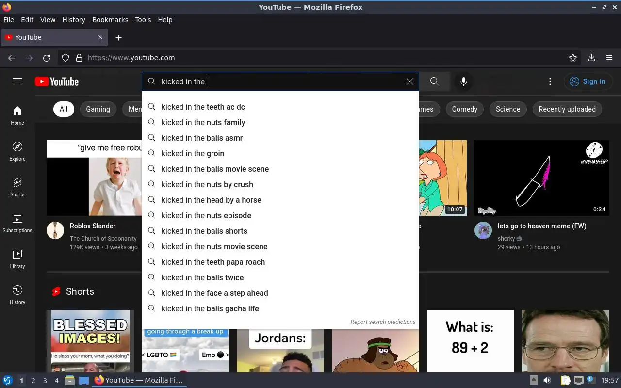Open Firefox downloads panel
The image size is (621, 388).
pos(592,58)
